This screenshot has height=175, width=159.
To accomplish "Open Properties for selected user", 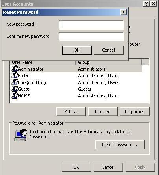I will click(x=135, y=112).
